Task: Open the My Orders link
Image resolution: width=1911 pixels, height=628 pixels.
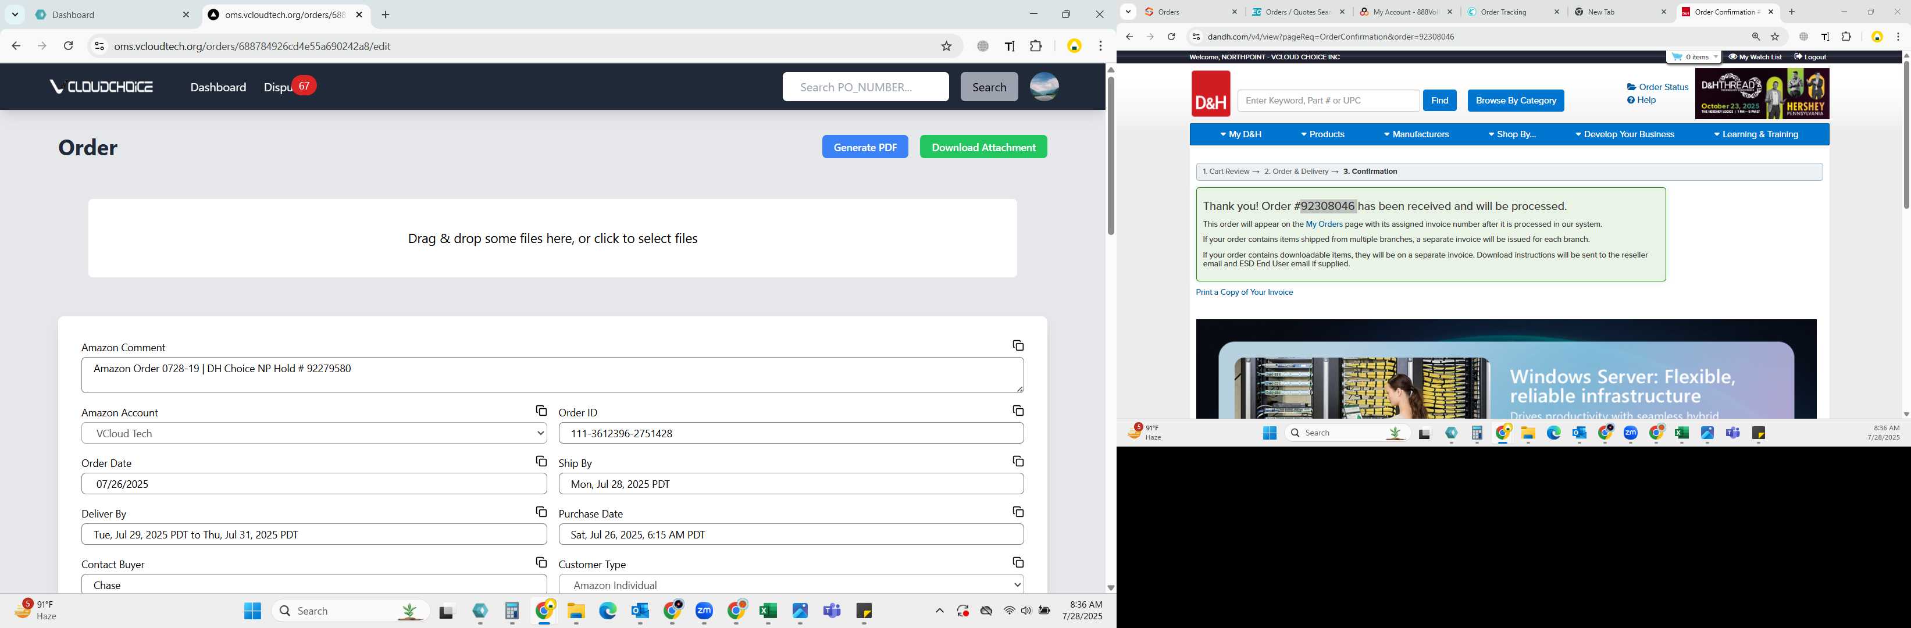Action: tap(1324, 224)
